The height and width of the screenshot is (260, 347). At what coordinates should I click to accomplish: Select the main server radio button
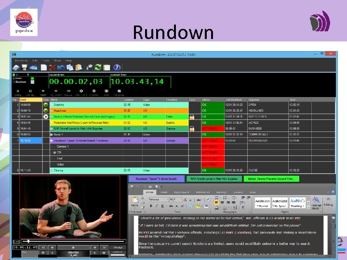(13, 78)
